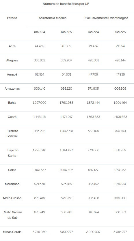Click the 'Acre' row label
This screenshot has height=241, width=134.
12,46
